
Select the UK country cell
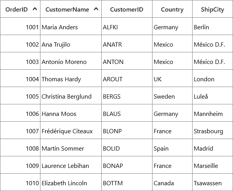point(173,78)
